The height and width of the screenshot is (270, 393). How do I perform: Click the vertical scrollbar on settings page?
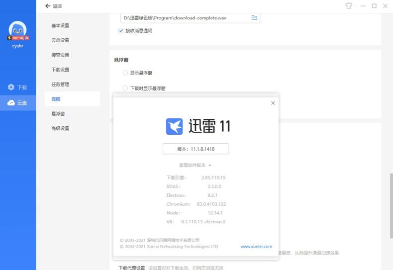click(x=390, y=199)
